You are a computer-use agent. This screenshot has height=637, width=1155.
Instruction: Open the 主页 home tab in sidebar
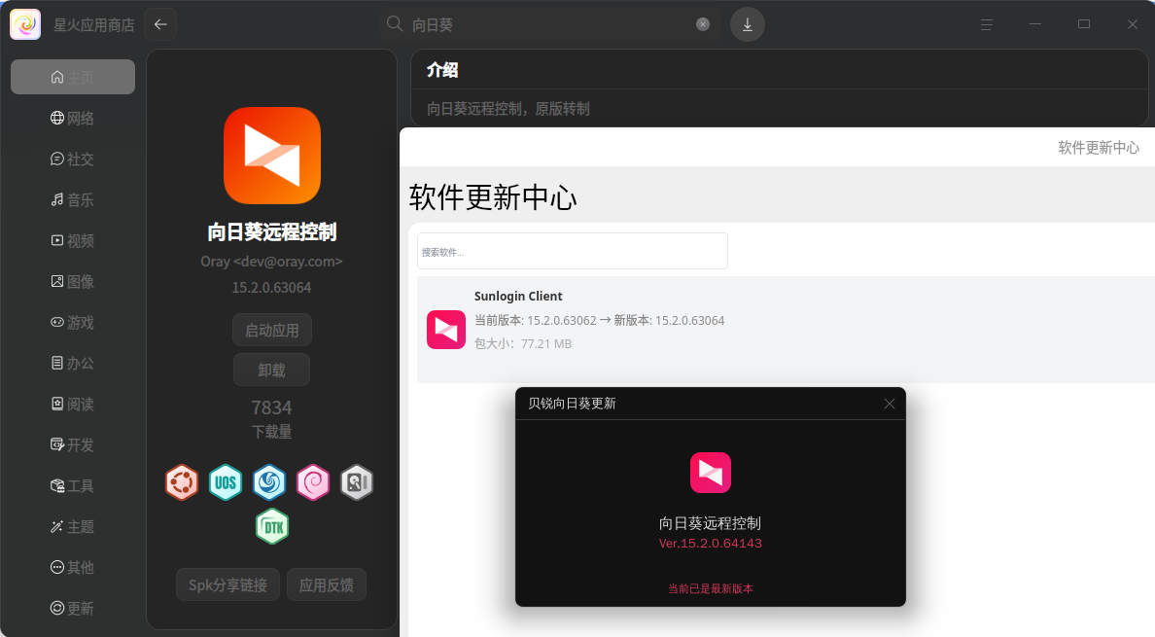click(x=73, y=78)
